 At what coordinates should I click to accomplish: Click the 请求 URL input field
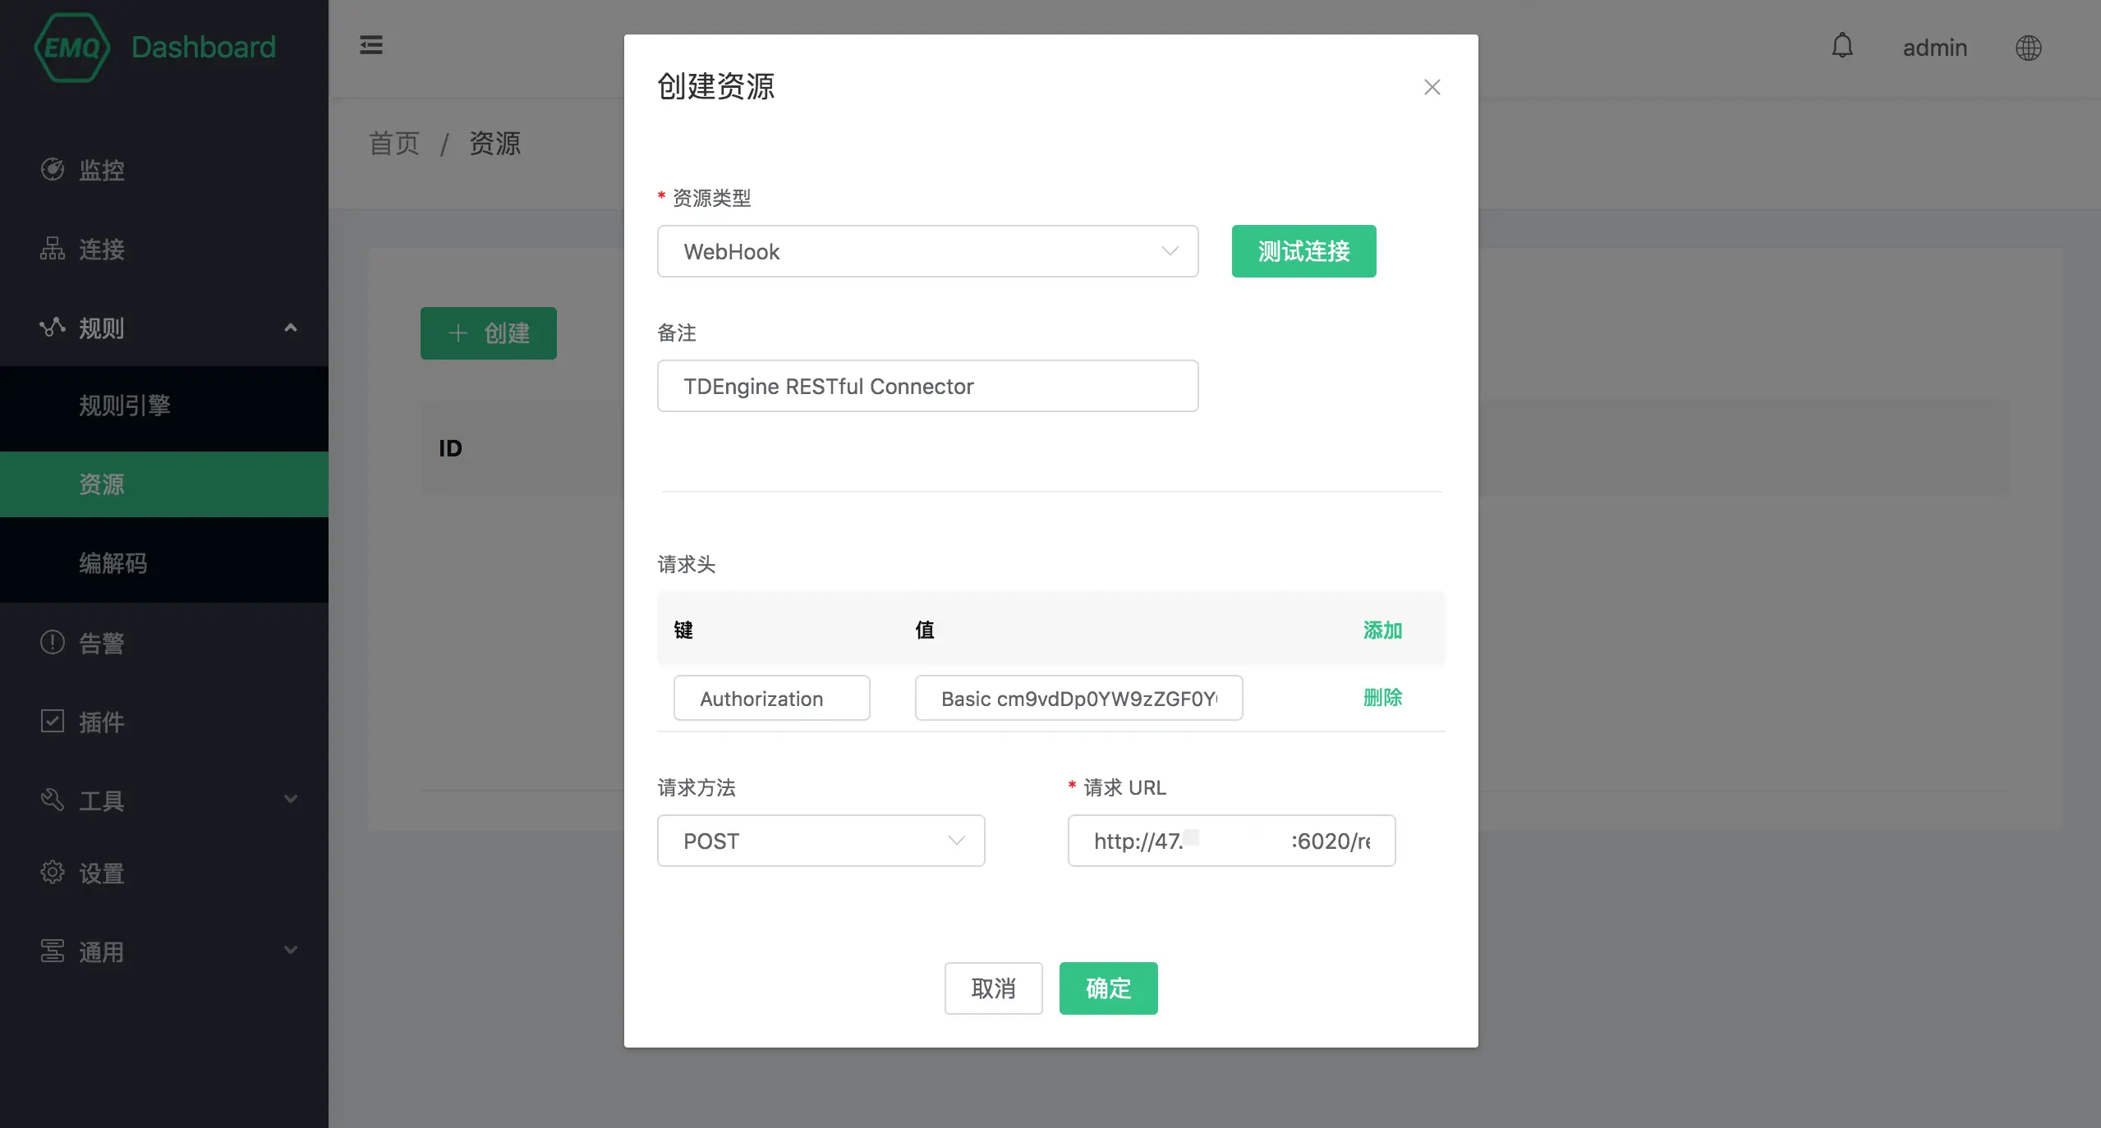1231,841
